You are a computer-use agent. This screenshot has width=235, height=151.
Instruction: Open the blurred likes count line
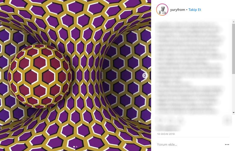pyautogui.click(x=168, y=128)
